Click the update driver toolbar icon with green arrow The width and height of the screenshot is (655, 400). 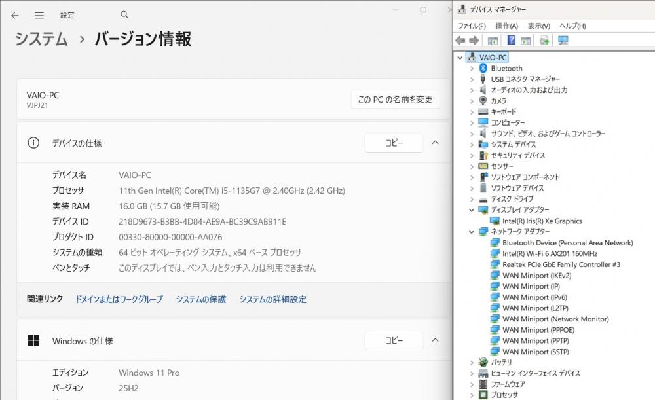(x=544, y=41)
